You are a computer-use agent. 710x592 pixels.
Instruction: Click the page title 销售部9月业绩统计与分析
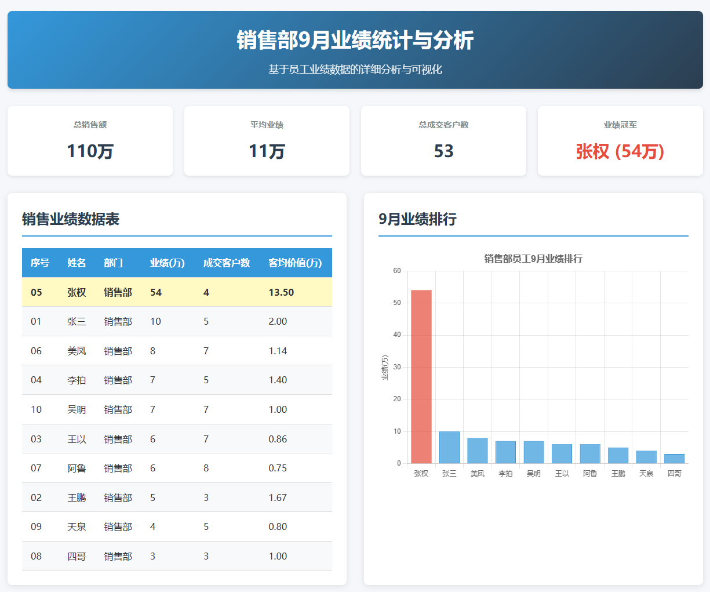click(x=355, y=41)
